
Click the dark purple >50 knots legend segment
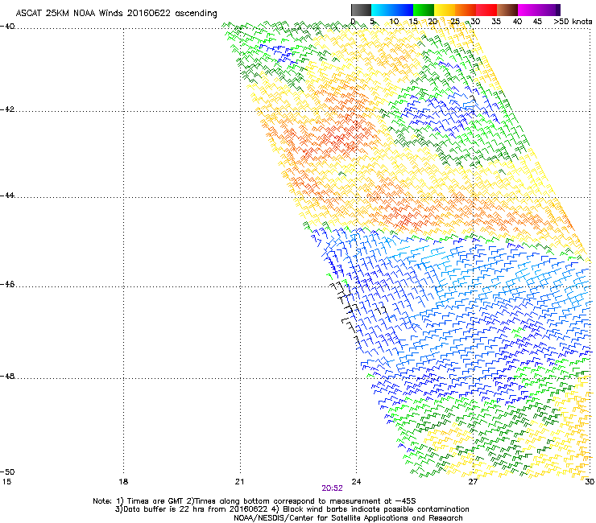(x=558, y=10)
